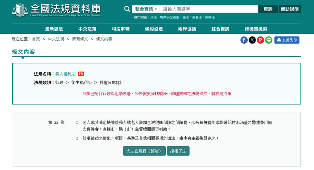
Task: Open the 整合查詢 search type dropdown
Action: [x=146, y=9]
